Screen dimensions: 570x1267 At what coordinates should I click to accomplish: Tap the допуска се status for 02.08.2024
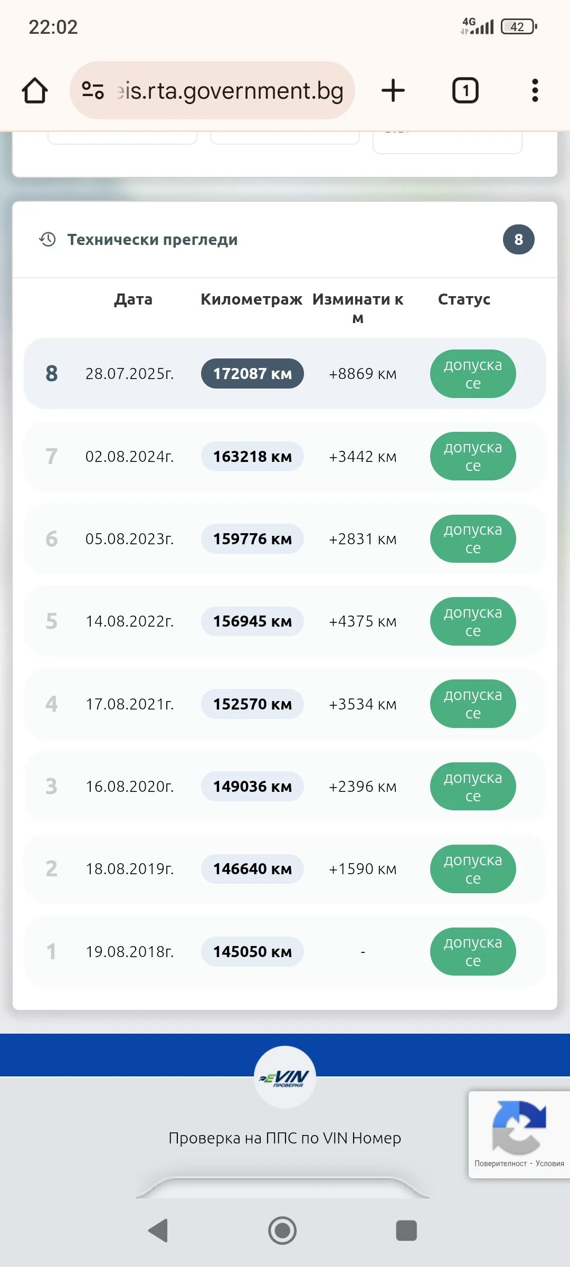(x=473, y=457)
